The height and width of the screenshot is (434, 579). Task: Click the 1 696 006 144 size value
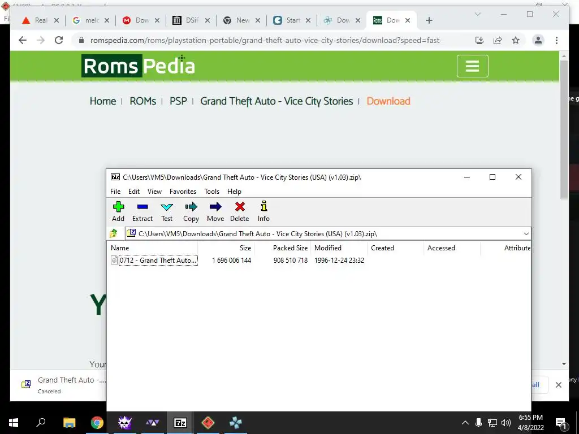pos(231,260)
